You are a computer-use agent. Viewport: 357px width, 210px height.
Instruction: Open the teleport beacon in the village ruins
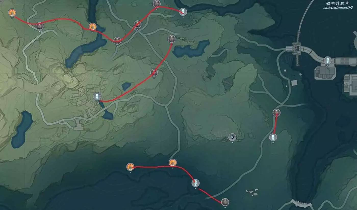pos(97,96)
